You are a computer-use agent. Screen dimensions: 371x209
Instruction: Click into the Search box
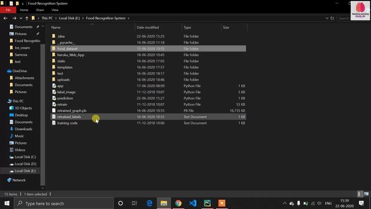pos(343,18)
